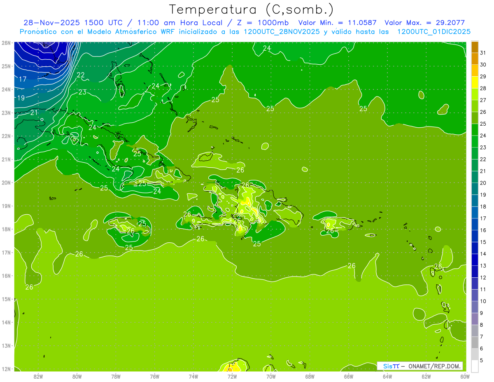The image size is (494, 382).
Task: Click the "14N" latitude axis label
Action: point(6,322)
